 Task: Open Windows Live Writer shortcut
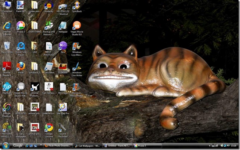76,67
